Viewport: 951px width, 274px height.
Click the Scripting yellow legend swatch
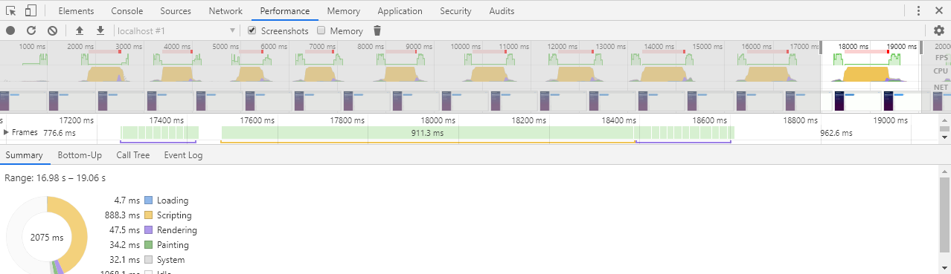point(148,215)
